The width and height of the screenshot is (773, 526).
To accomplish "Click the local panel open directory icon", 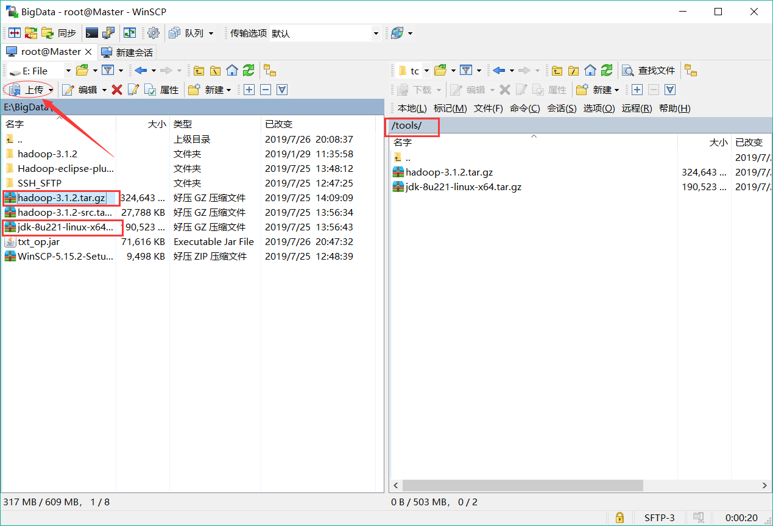I will (82, 71).
